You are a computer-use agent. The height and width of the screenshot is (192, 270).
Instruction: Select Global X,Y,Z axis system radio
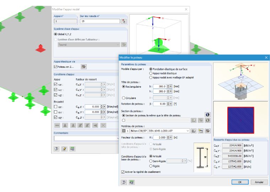(55, 34)
